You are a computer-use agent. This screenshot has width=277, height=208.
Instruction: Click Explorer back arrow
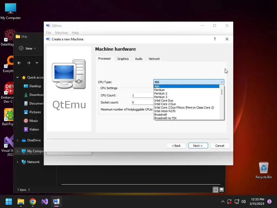[19, 63]
